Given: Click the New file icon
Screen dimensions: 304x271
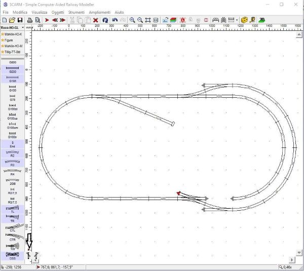Looking at the screenshot, I should click(x=4, y=20).
